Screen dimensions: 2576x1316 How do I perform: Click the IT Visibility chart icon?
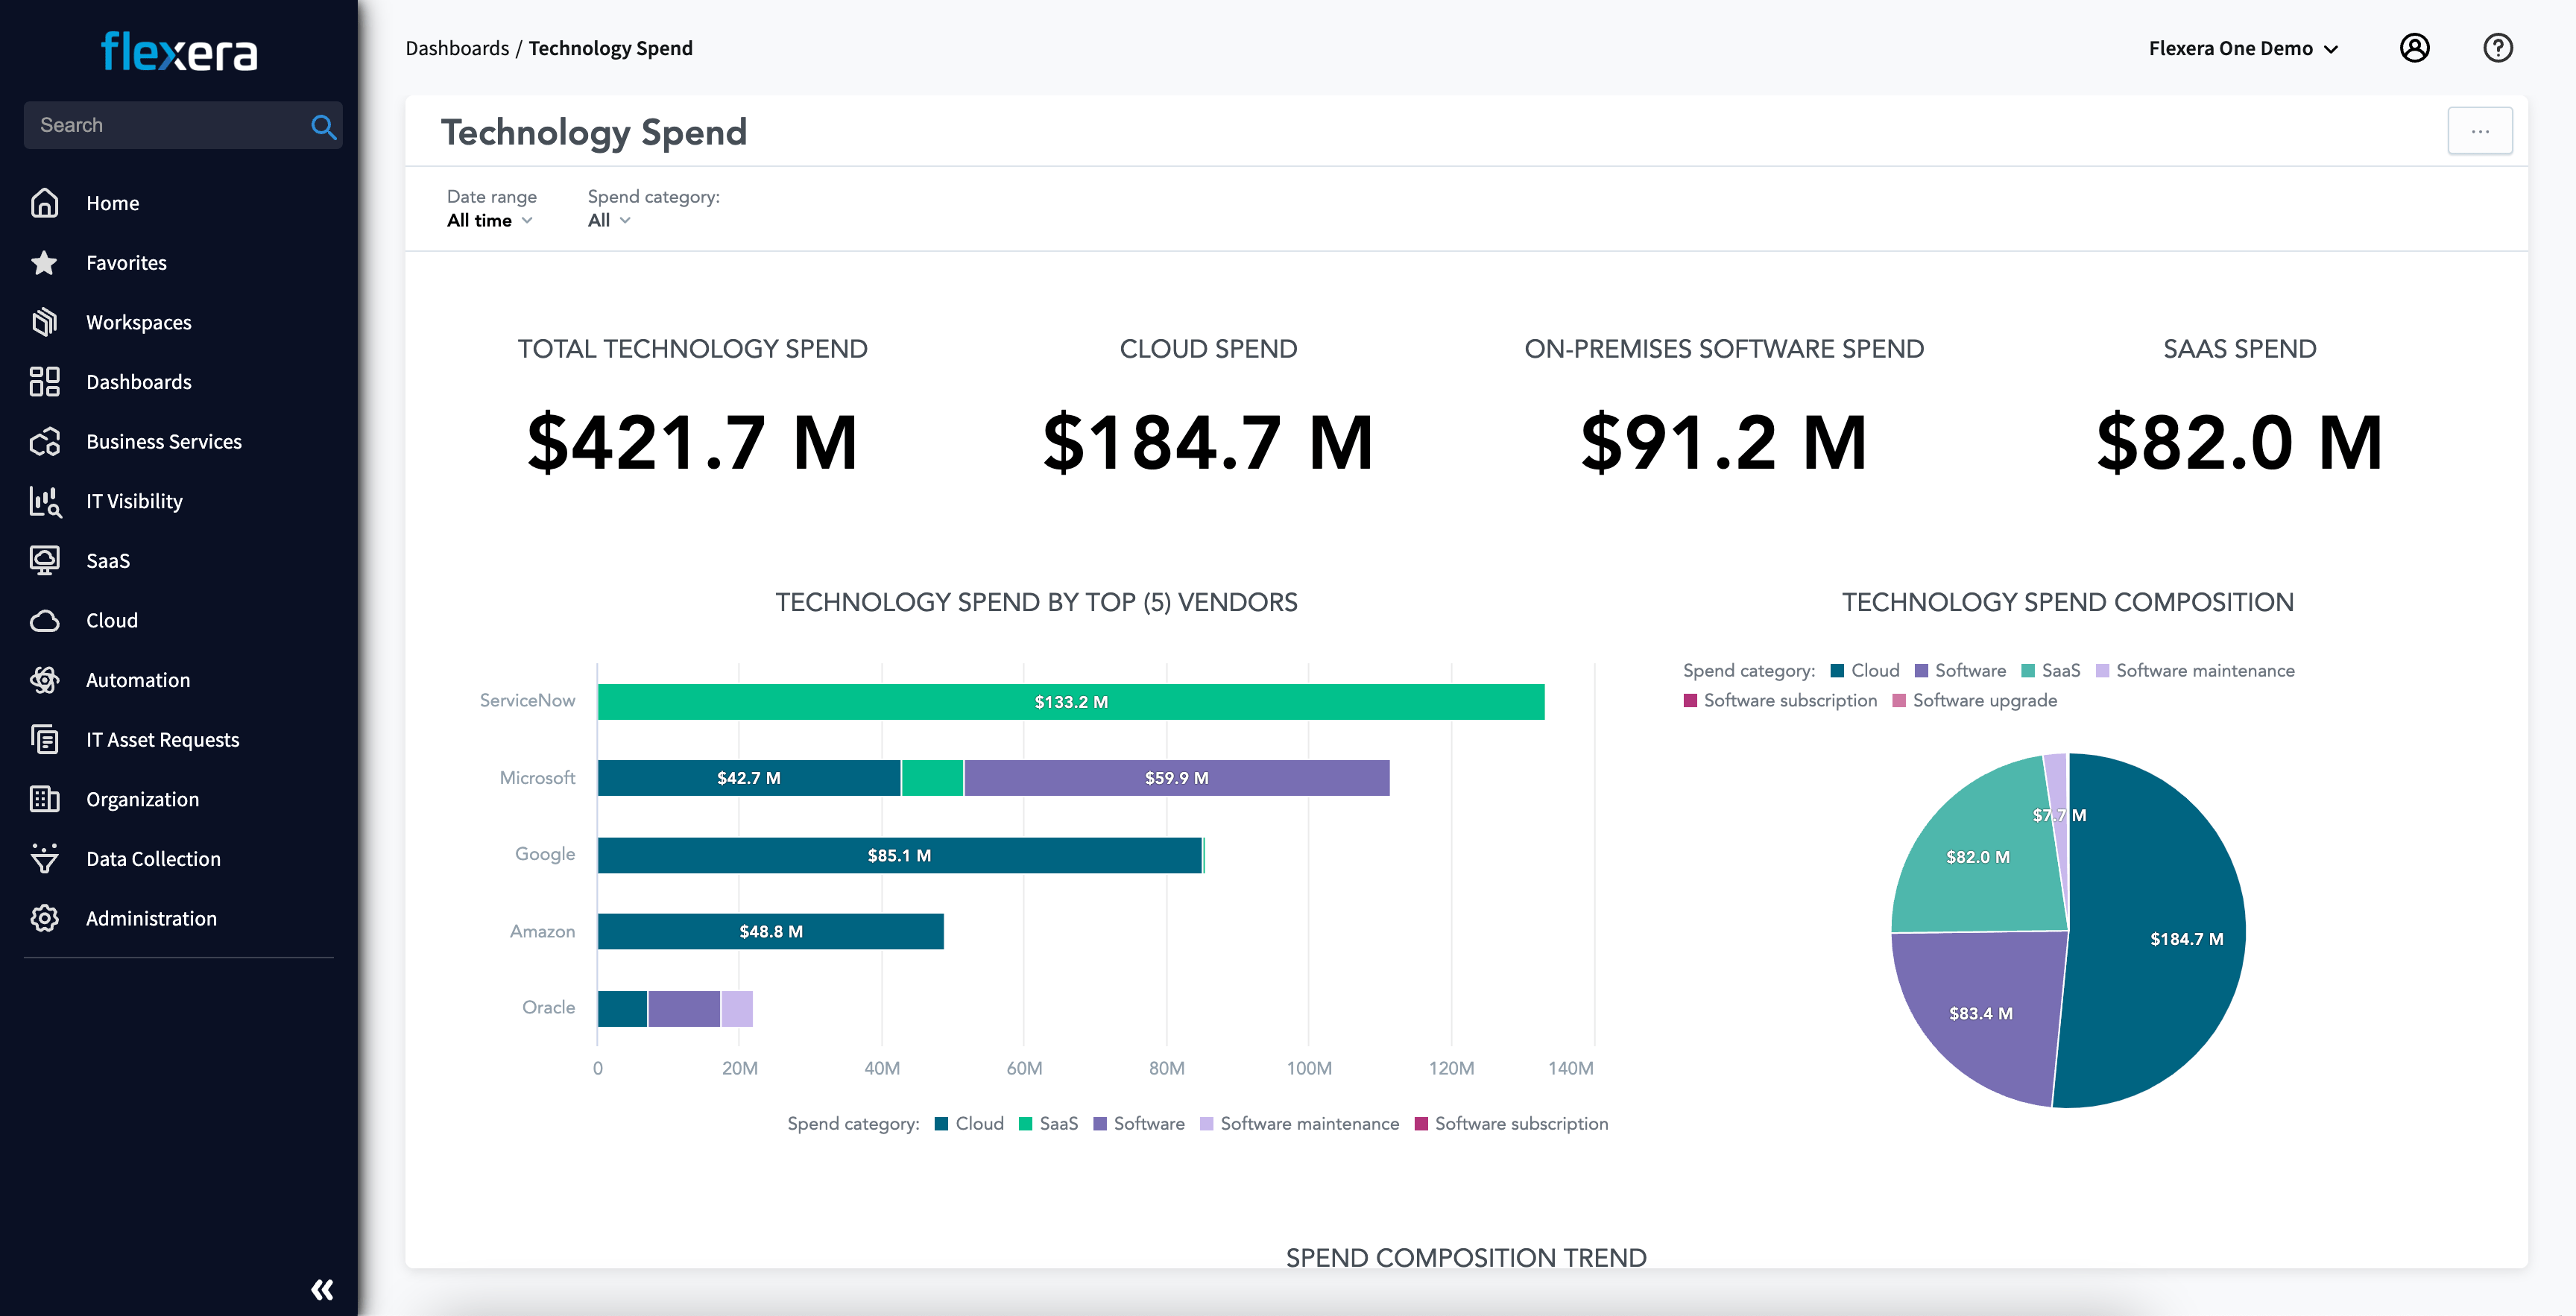click(x=45, y=501)
